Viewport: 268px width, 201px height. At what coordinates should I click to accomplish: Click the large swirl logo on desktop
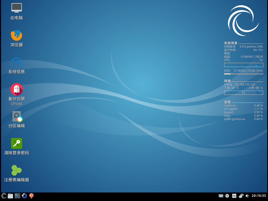click(x=243, y=21)
